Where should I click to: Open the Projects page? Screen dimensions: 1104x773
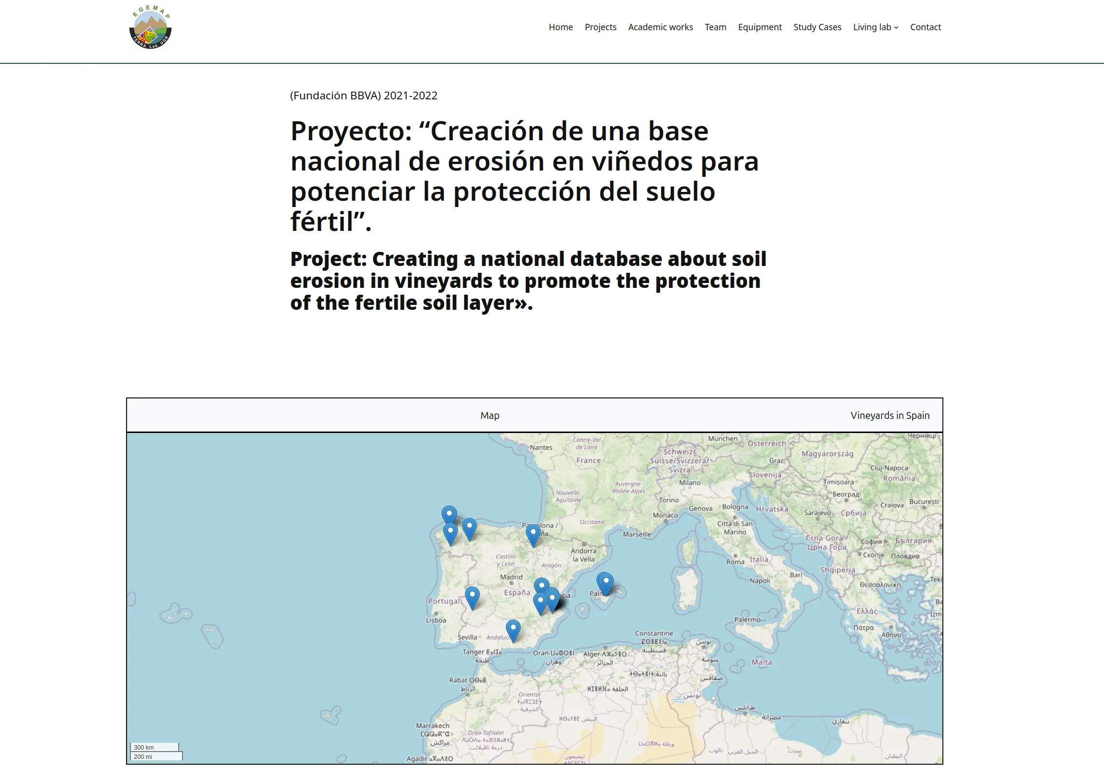tap(600, 27)
